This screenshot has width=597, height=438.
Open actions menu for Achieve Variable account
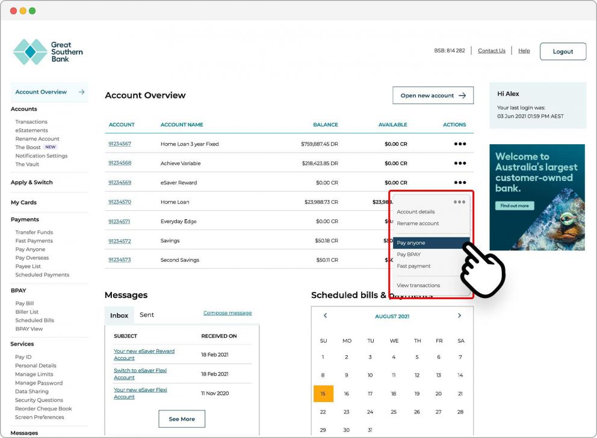click(460, 163)
